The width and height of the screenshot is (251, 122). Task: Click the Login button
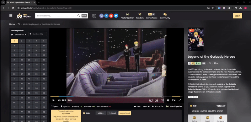point(238,16)
